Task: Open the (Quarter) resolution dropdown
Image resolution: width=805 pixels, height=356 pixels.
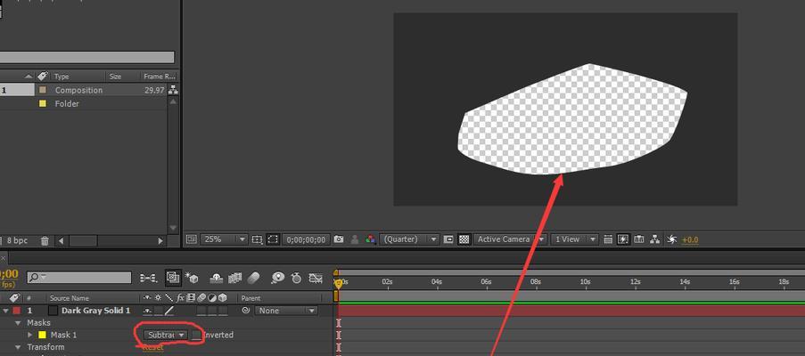Action: 410,239
